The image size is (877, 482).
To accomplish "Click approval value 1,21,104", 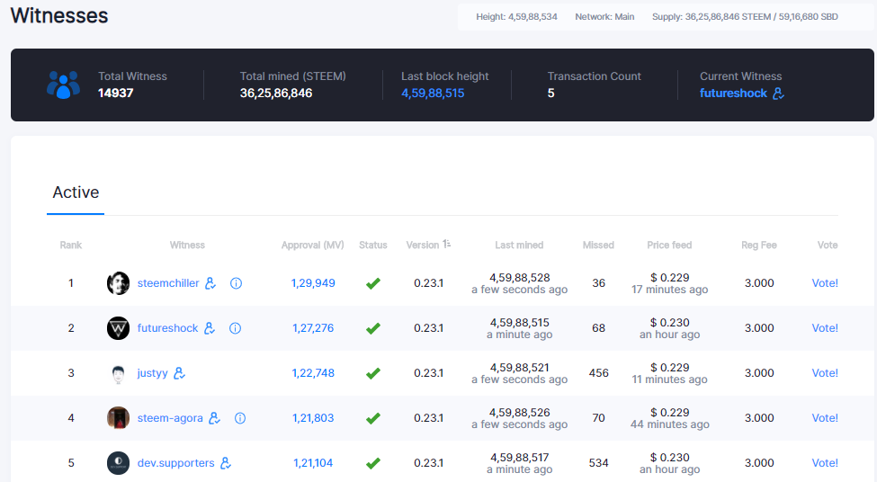I will pyautogui.click(x=313, y=463).
